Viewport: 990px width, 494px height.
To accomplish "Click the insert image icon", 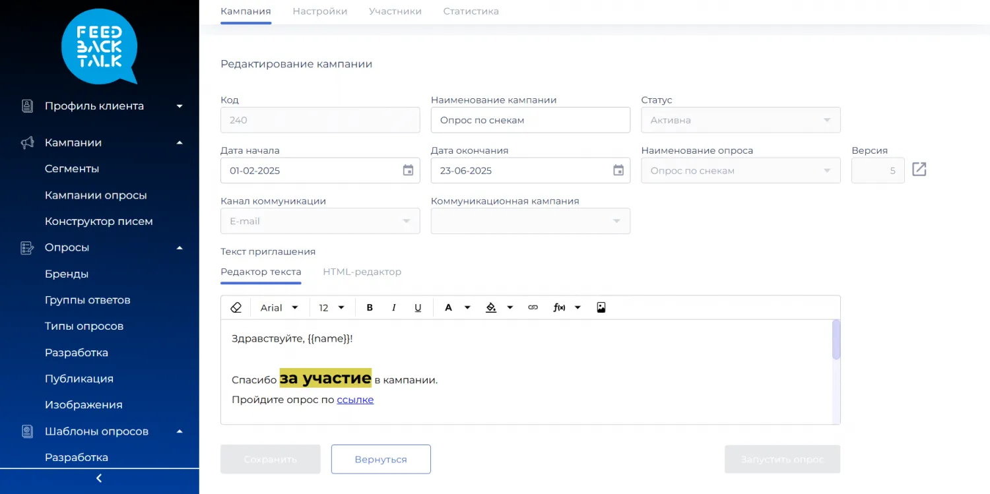I will (x=601, y=307).
